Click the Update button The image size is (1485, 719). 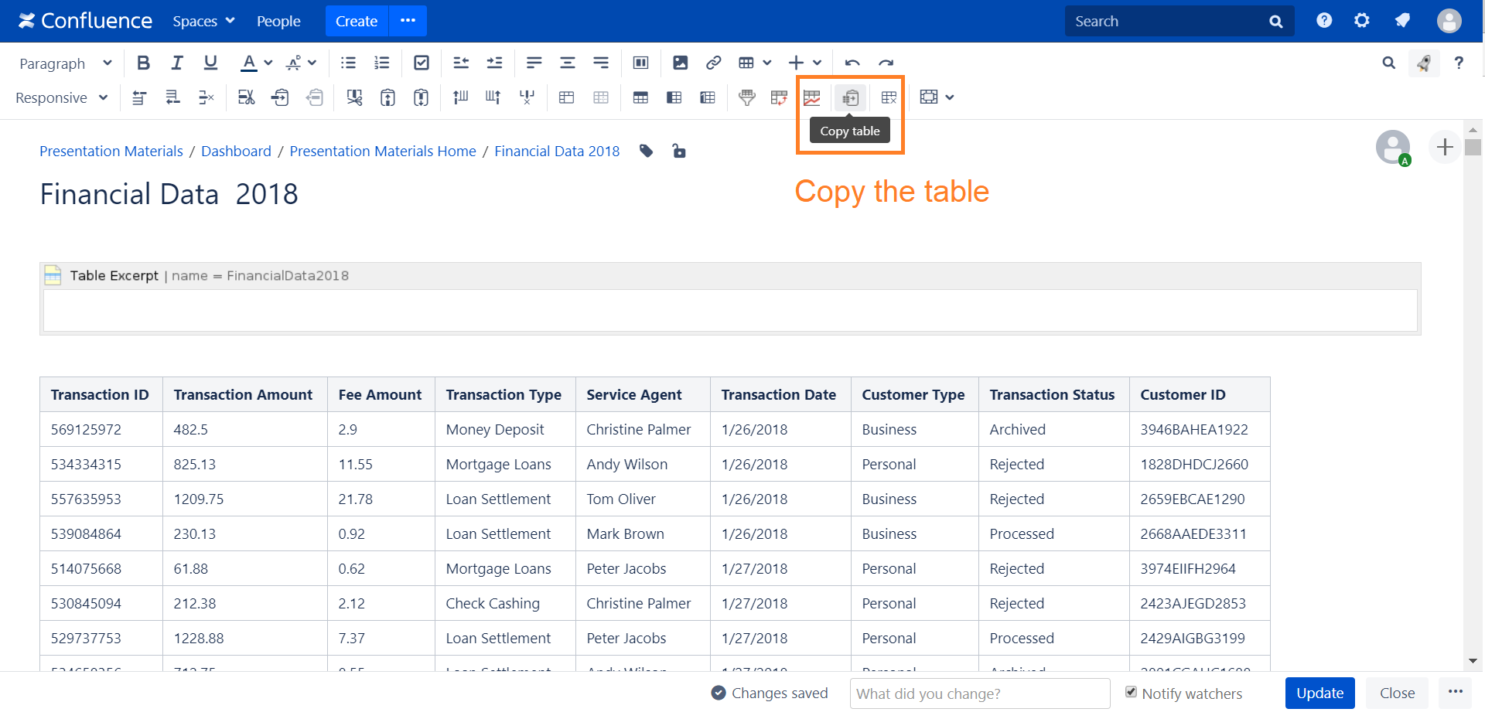coord(1319,693)
